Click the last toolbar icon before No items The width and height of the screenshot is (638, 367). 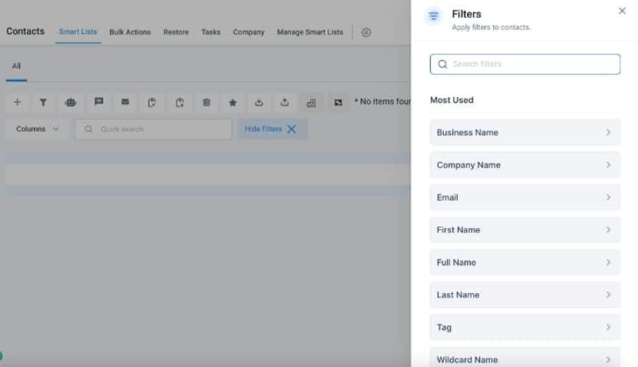(338, 102)
